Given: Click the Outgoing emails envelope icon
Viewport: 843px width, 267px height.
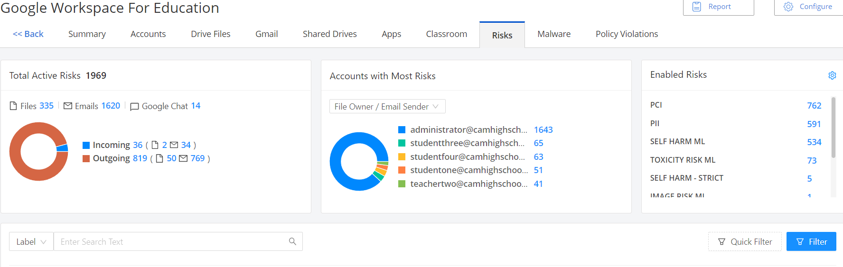Looking at the screenshot, I should click(x=183, y=158).
